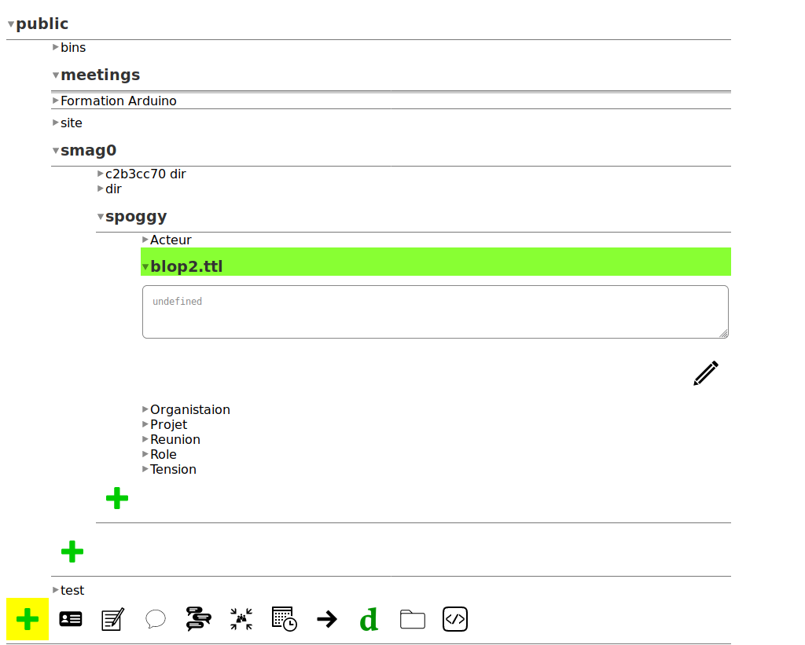Open the chat speech bubble icon
The height and width of the screenshot is (645, 805).
click(156, 619)
